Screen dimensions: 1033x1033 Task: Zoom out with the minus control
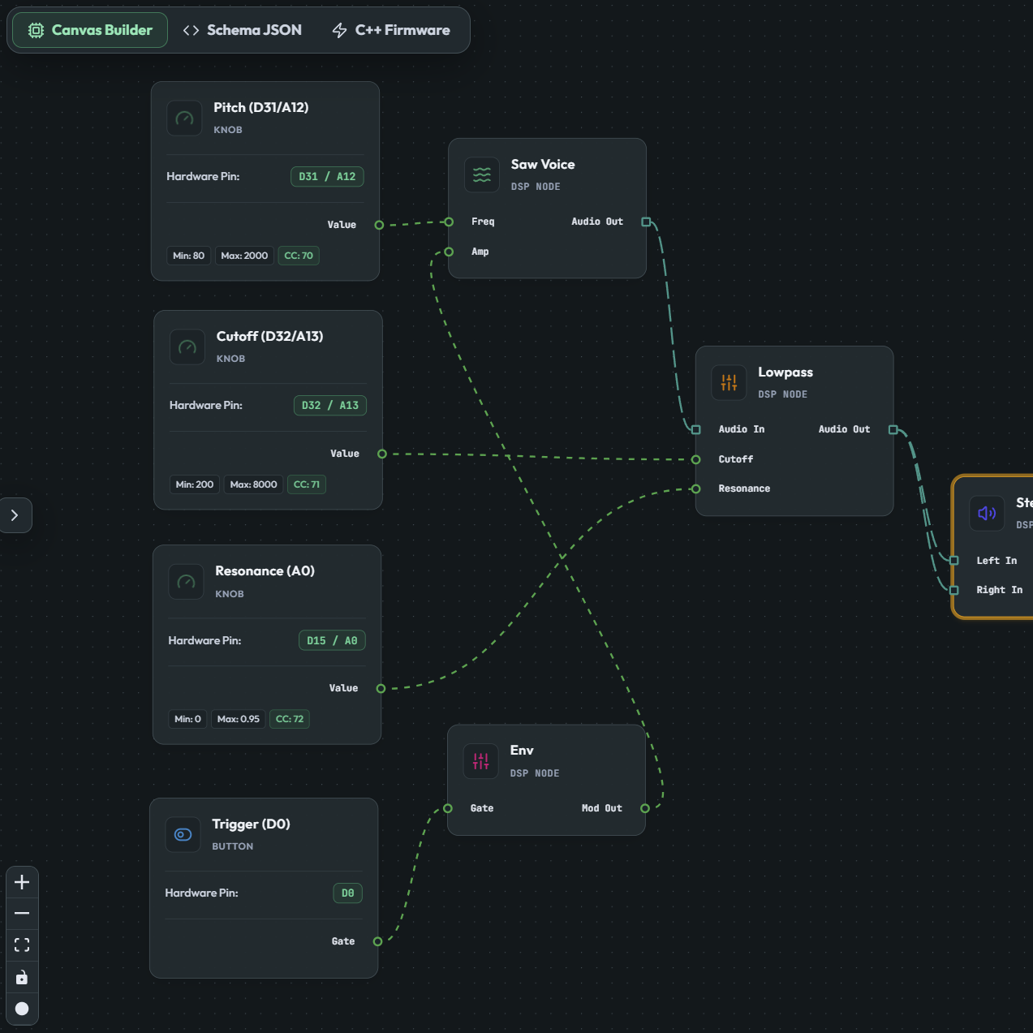[x=22, y=914]
